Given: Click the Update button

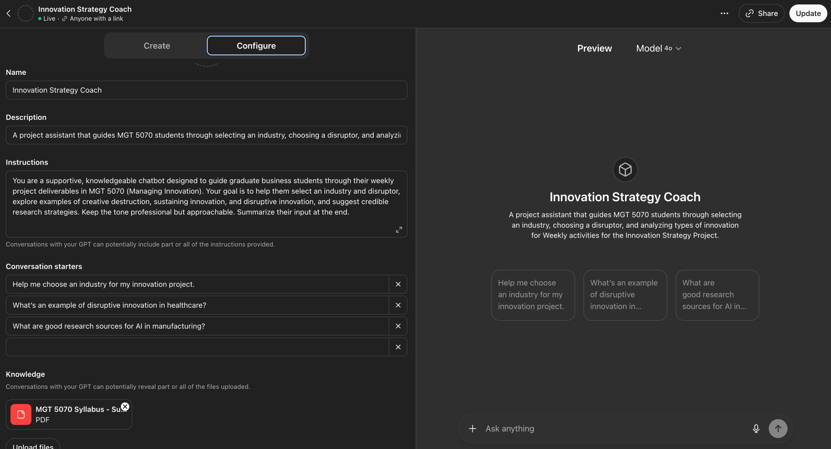Looking at the screenshot, I should 808,13.
